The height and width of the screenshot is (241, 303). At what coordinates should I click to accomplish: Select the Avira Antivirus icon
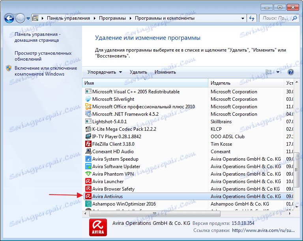pyautogui.click(x=88, y=196)
